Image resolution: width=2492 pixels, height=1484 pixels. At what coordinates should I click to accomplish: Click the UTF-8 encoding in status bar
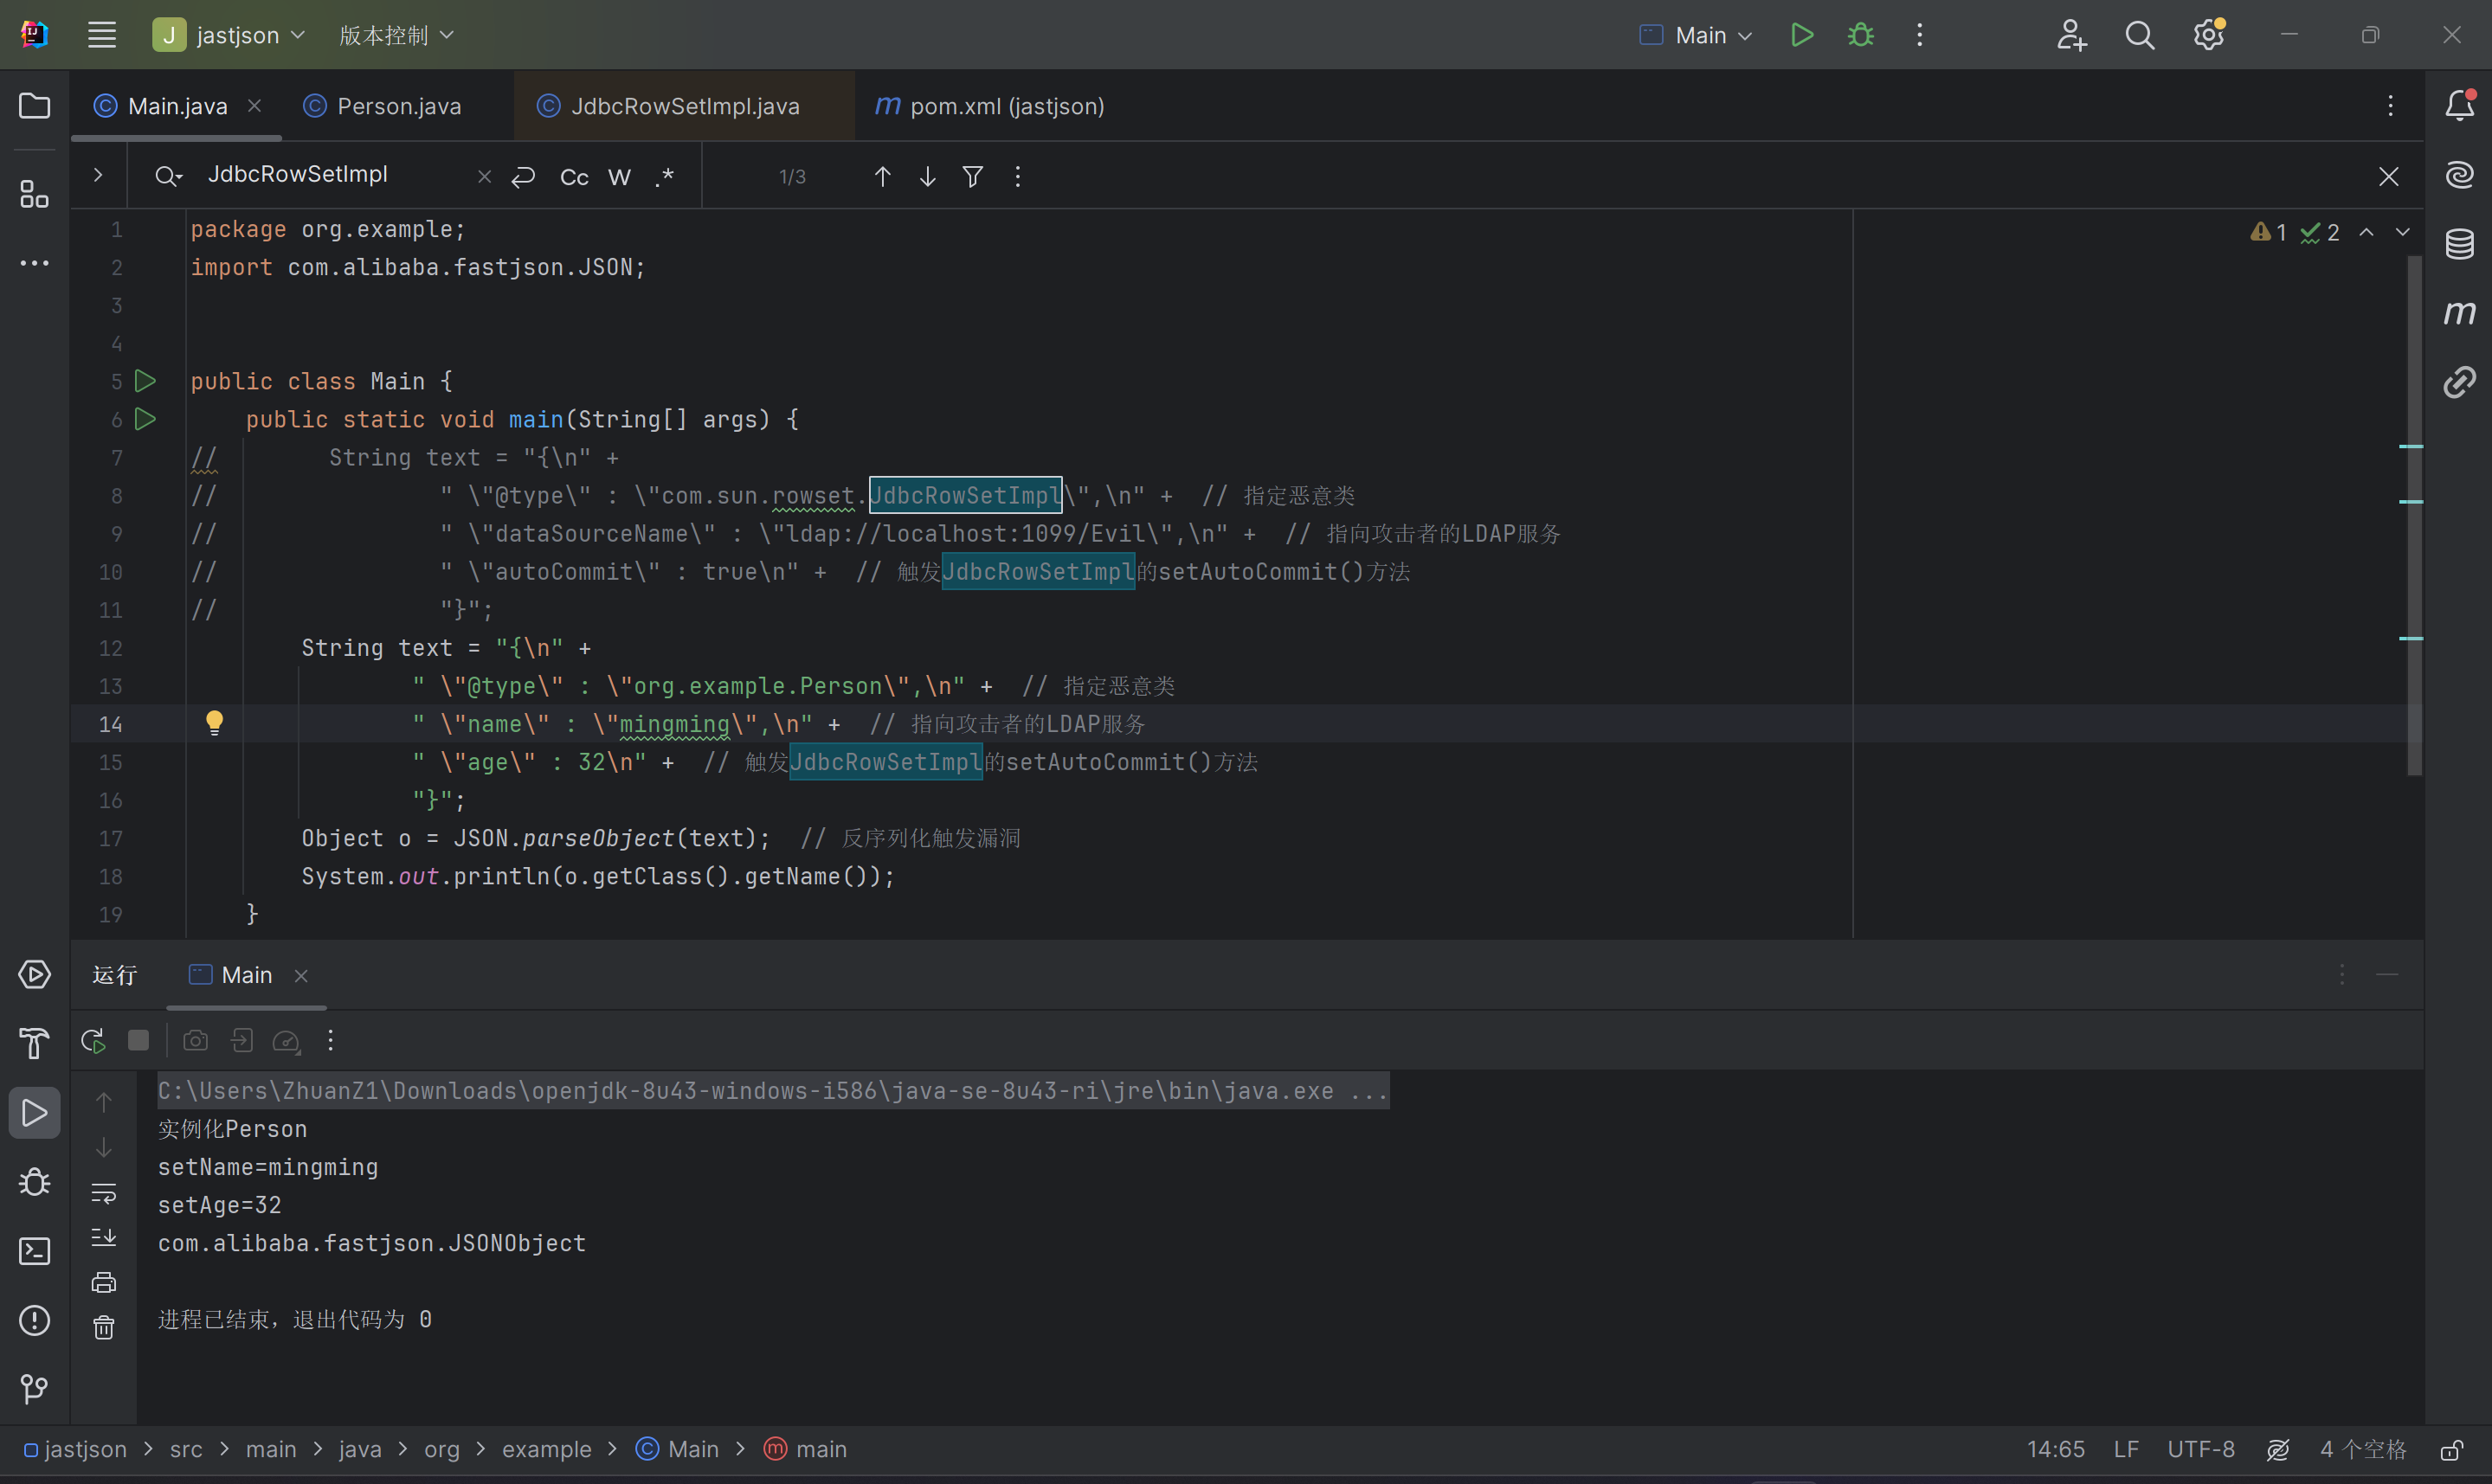[2200, 1449]
